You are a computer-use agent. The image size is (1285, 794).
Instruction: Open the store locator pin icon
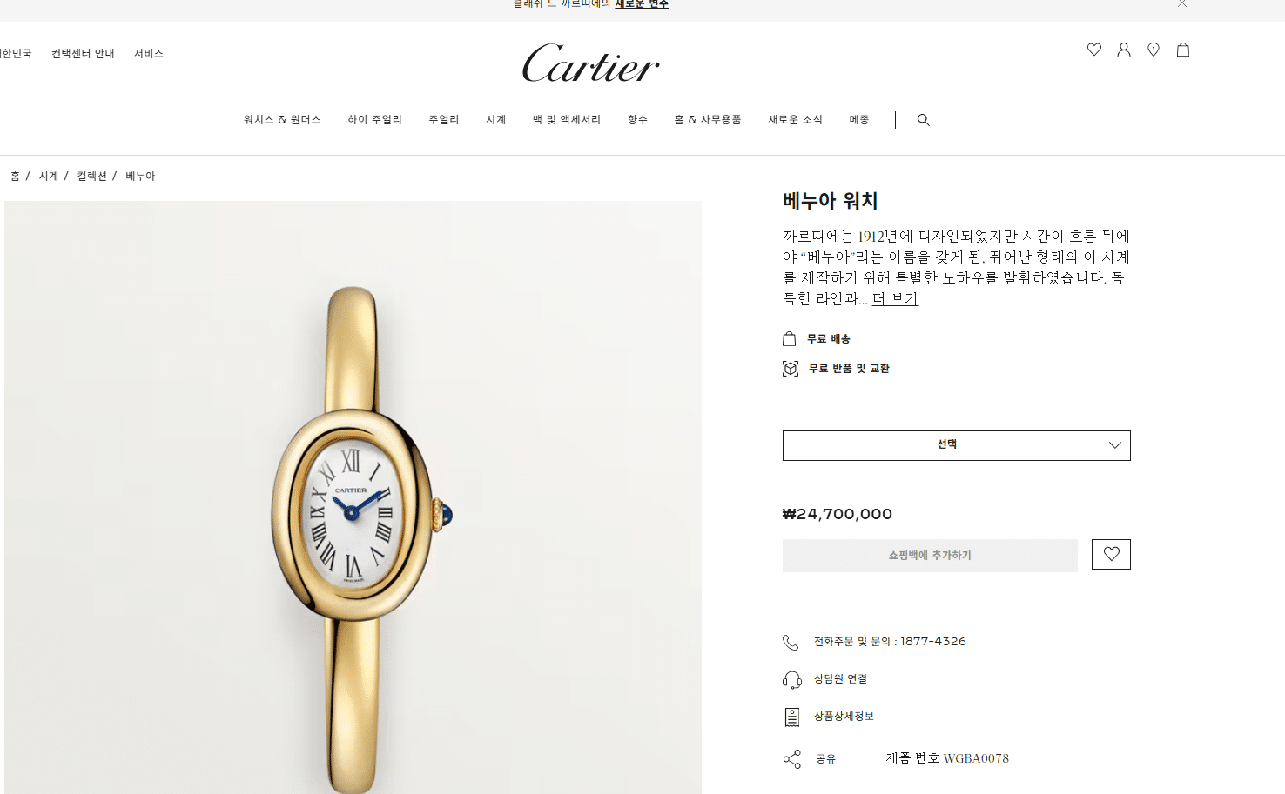click(1154, 50)
